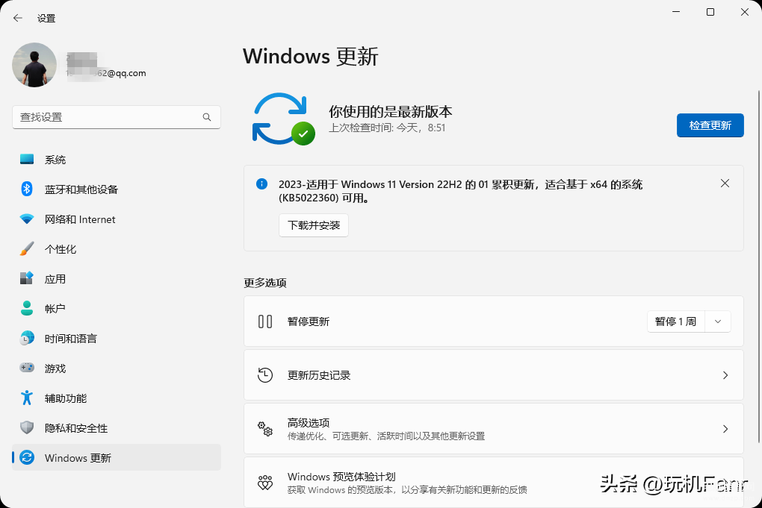Click the 个性化 paintbrush icon
Screen dimensions: 762x508
[x=27, y=249]
